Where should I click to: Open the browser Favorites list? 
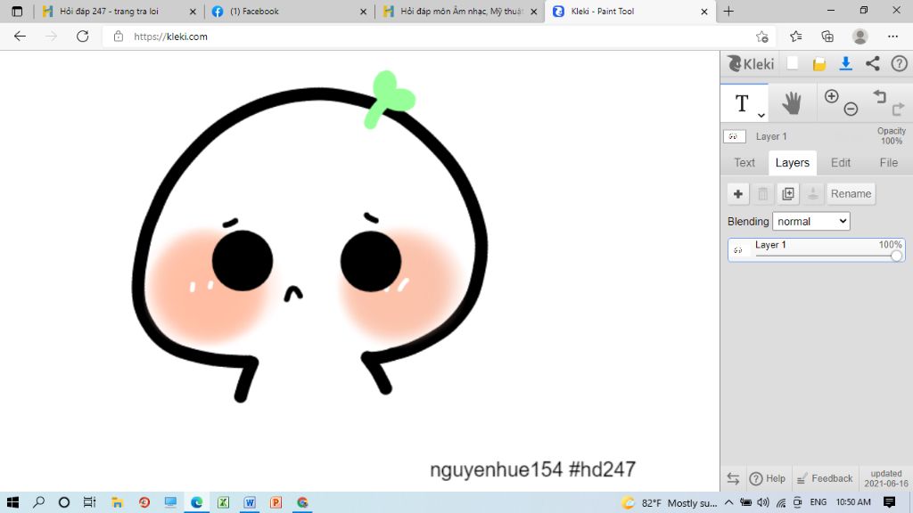796,37
